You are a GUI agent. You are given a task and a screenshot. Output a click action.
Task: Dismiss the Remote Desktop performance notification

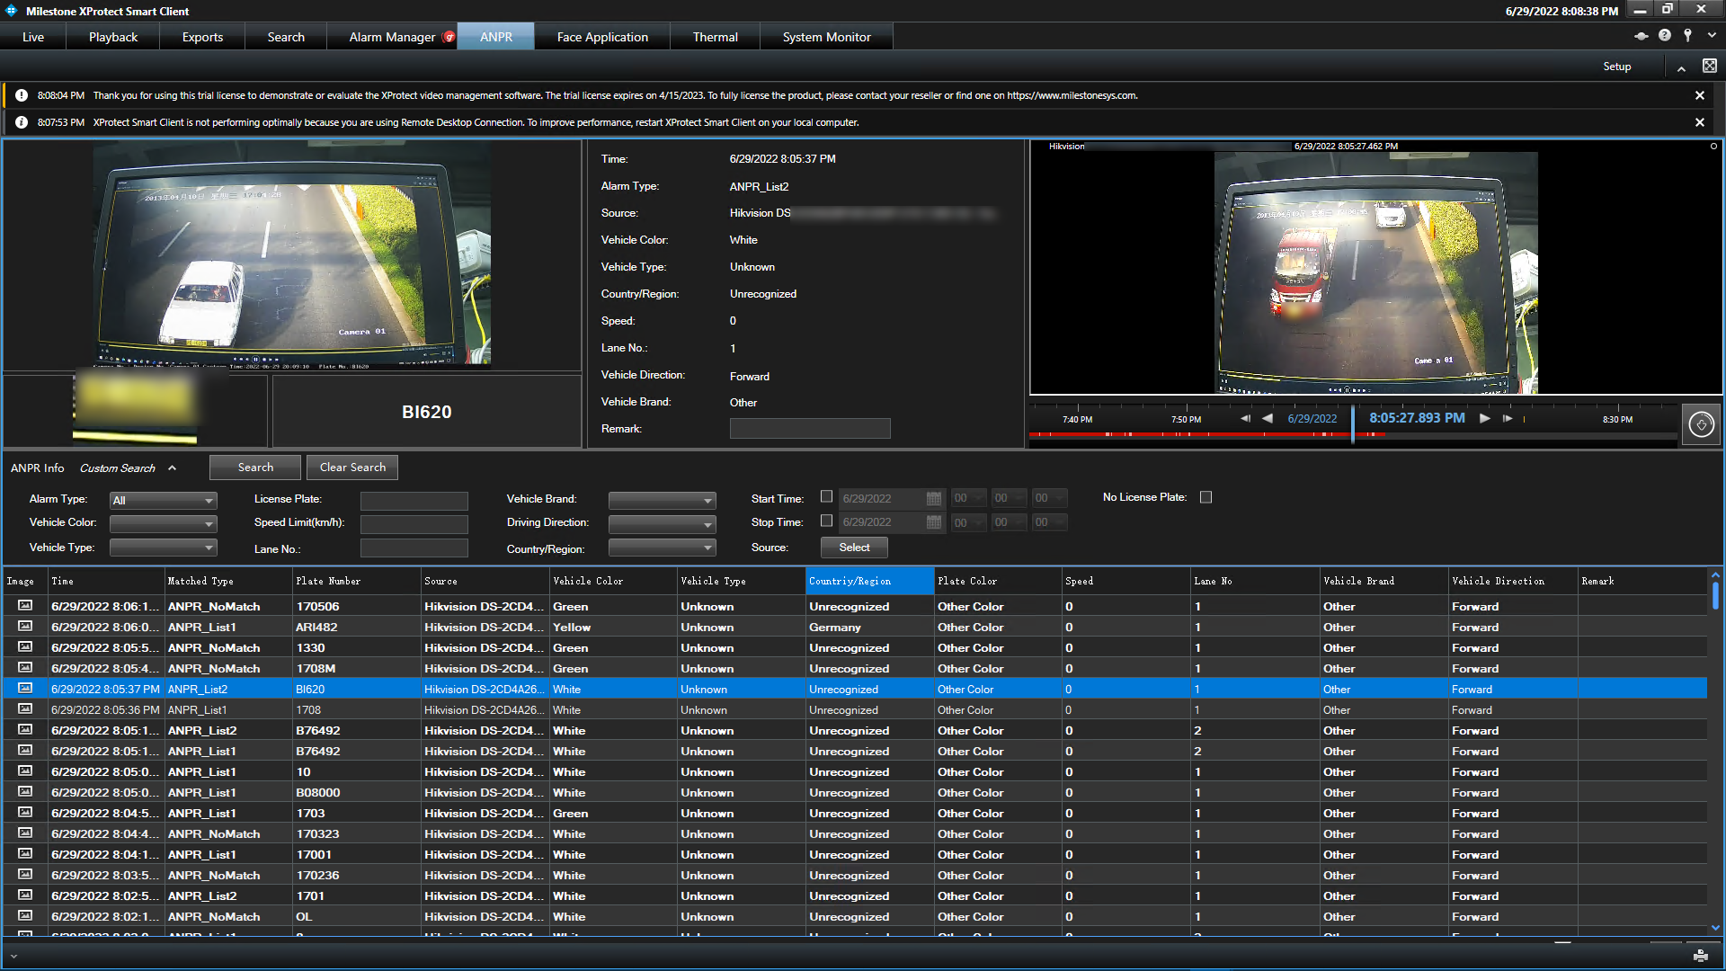point(1699,122)
